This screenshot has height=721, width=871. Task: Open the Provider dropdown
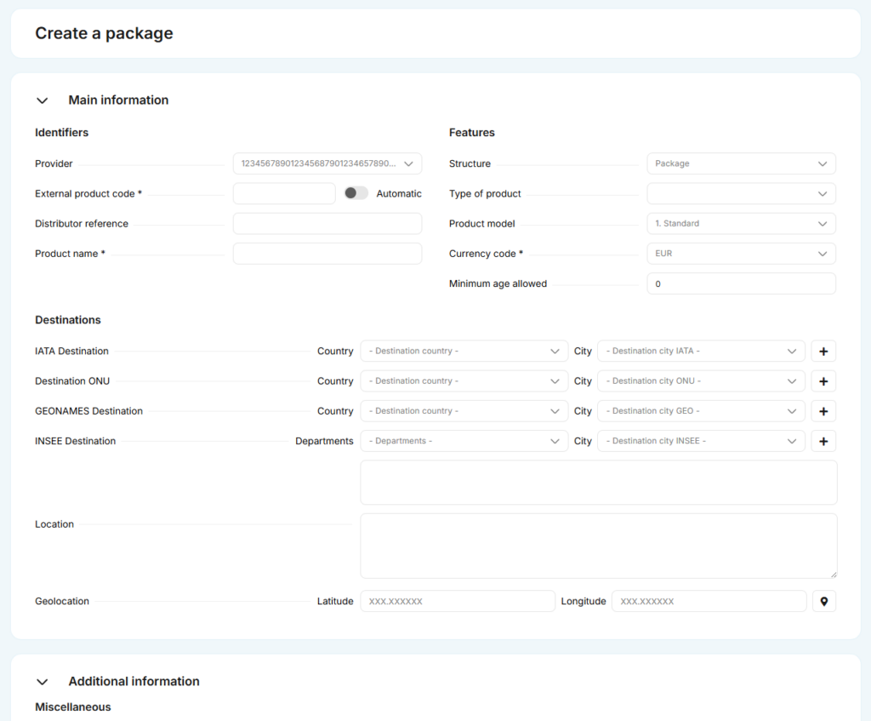pos(327,163)
